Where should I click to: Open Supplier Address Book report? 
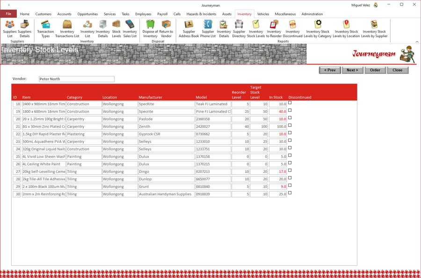click(x=189, y=29)
